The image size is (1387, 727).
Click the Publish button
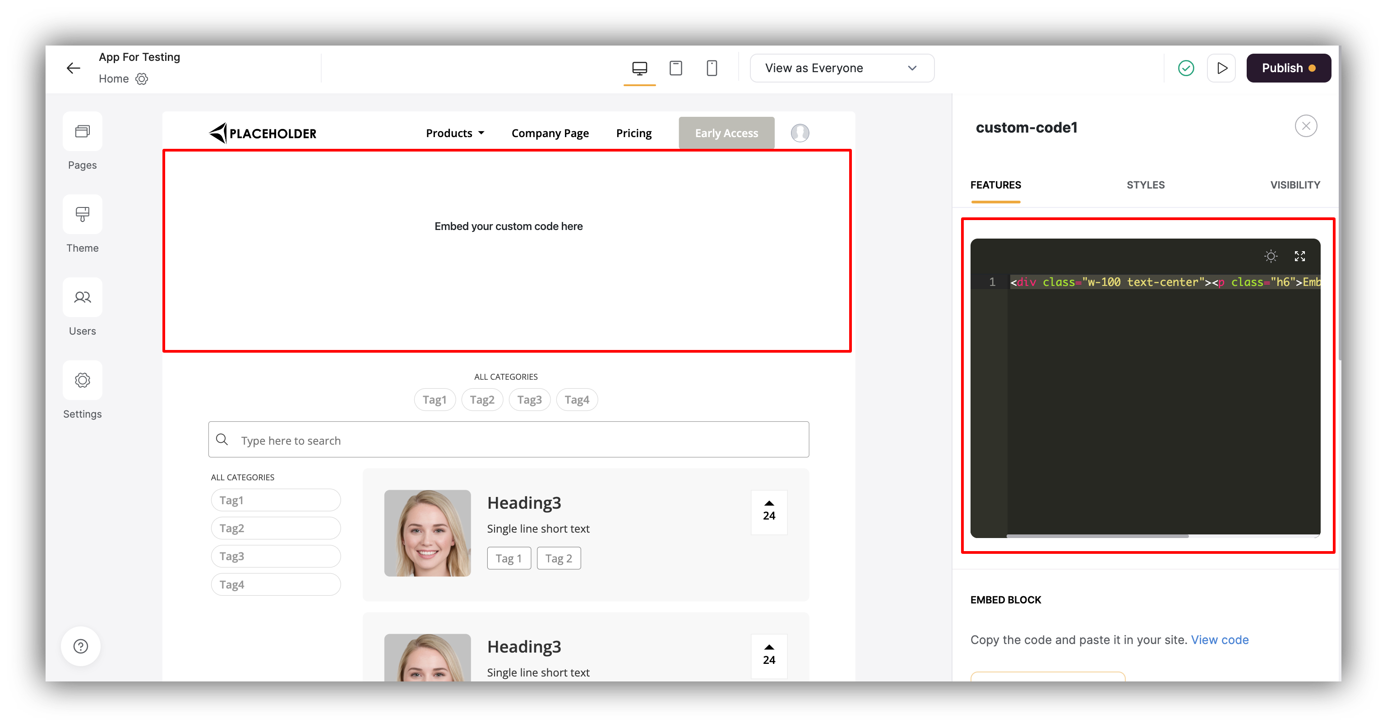[1288, 68]
